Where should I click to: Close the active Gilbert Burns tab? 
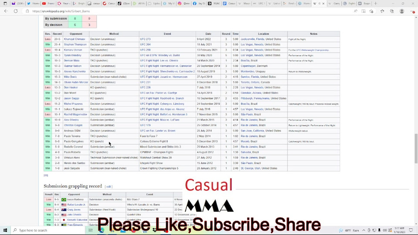[x=324, y=3]
